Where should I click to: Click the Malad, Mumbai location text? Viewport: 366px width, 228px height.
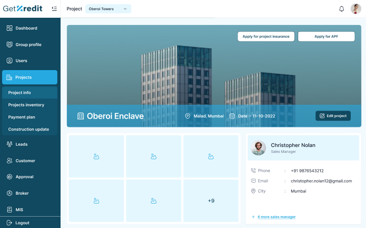pyautogui.click(x=209, y=116)
